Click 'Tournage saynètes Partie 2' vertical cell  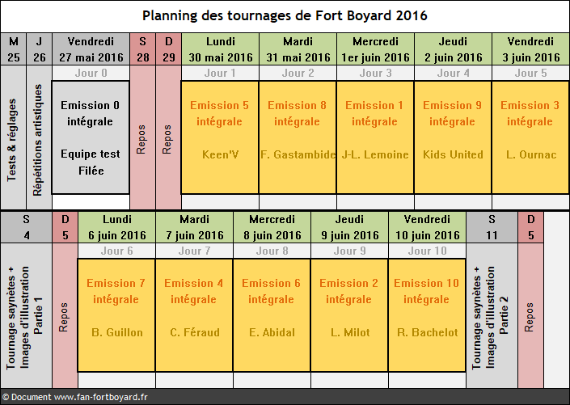(x=492, y=315)
